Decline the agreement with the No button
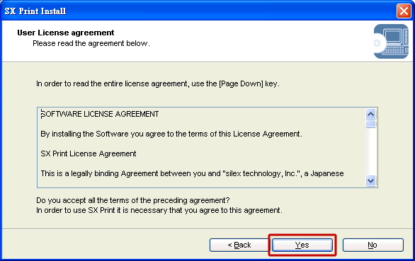Screen dimensions: 415x261 pyautogui.click(x=373, y=245)
